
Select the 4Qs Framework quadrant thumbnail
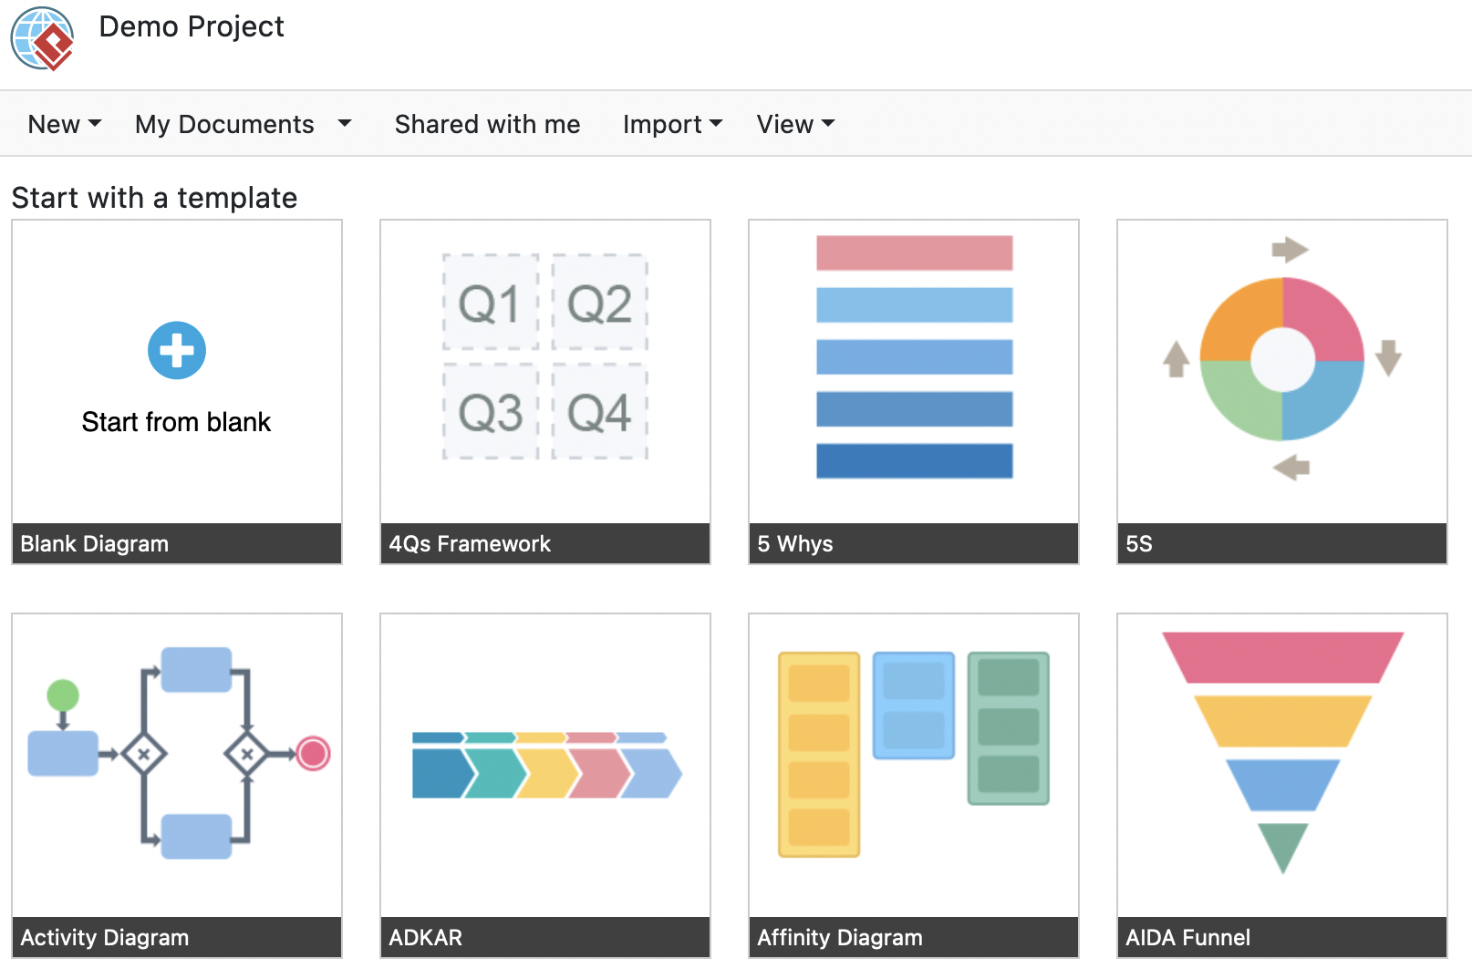pyautogui.click(x=545, y=356)
